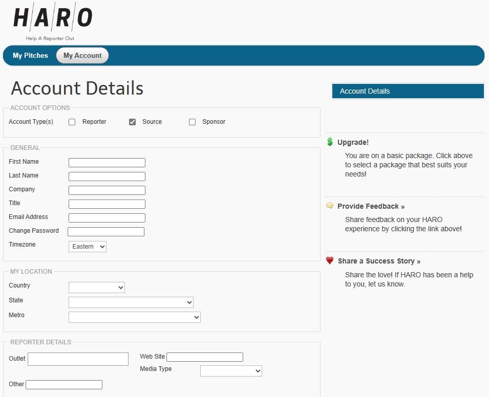Screen dimensions: 489x397
Task: Open the Upgrade! link
Action: coord(353,142)
